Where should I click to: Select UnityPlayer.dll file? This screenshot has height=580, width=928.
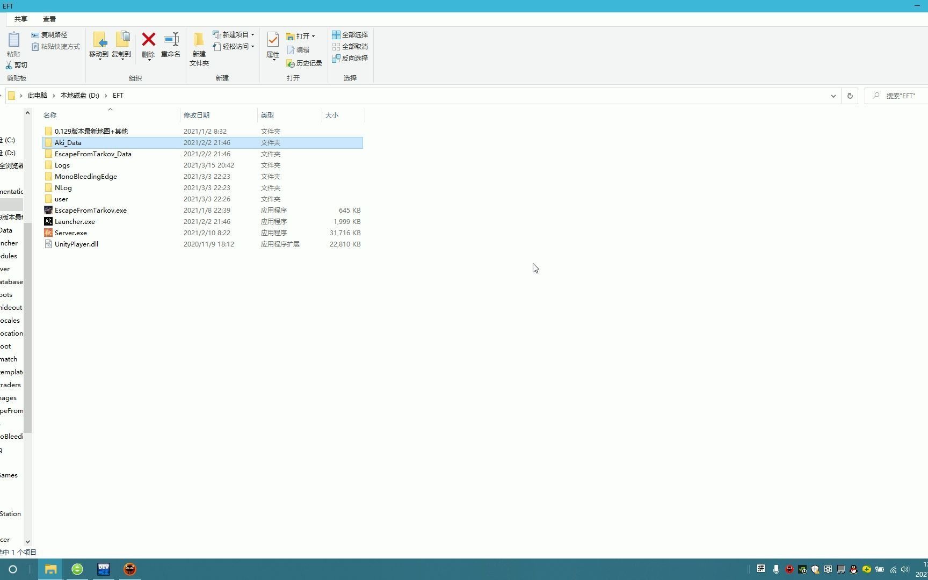coord(202,244)
